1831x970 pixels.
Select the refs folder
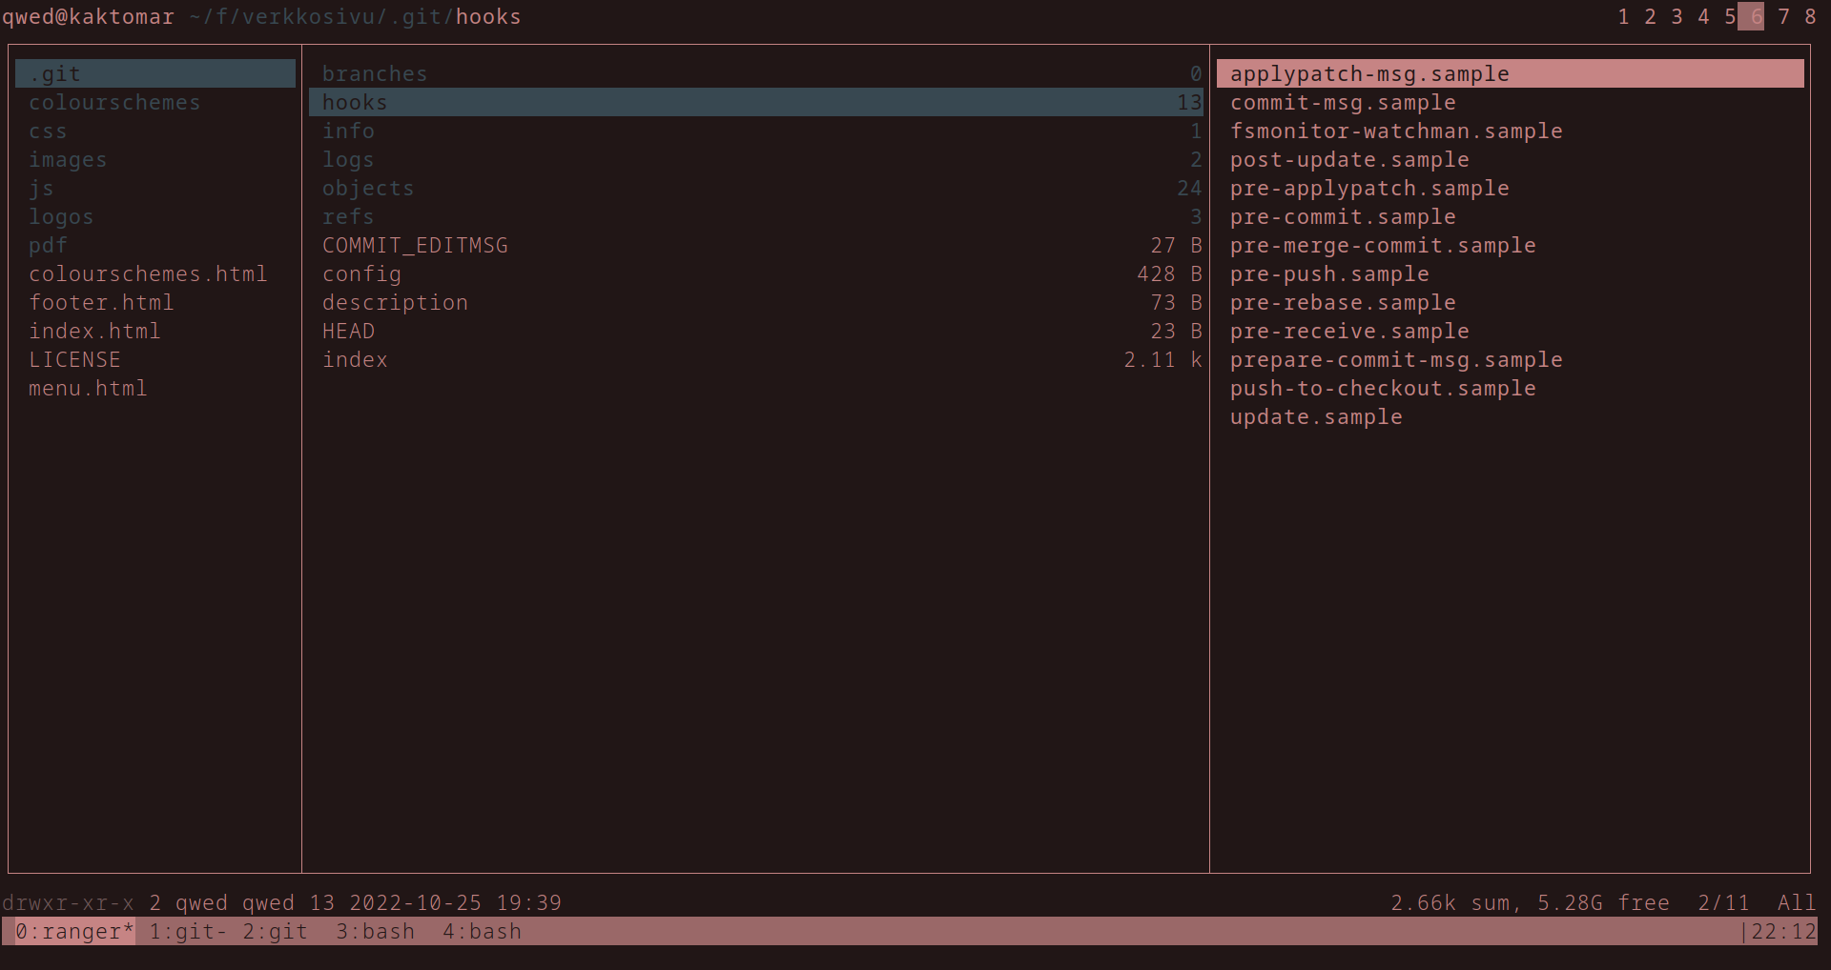click(x=348, y=217)
